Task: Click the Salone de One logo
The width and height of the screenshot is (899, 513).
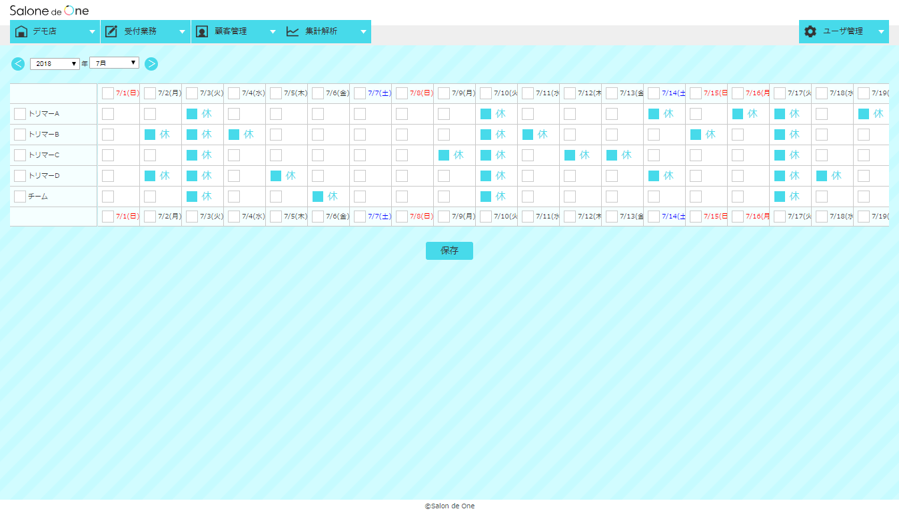Action: click(48, 10)
